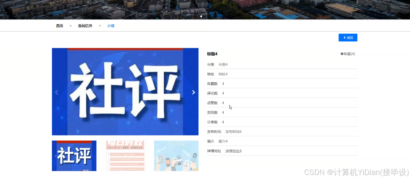Open the 首页 menu item

59,26
